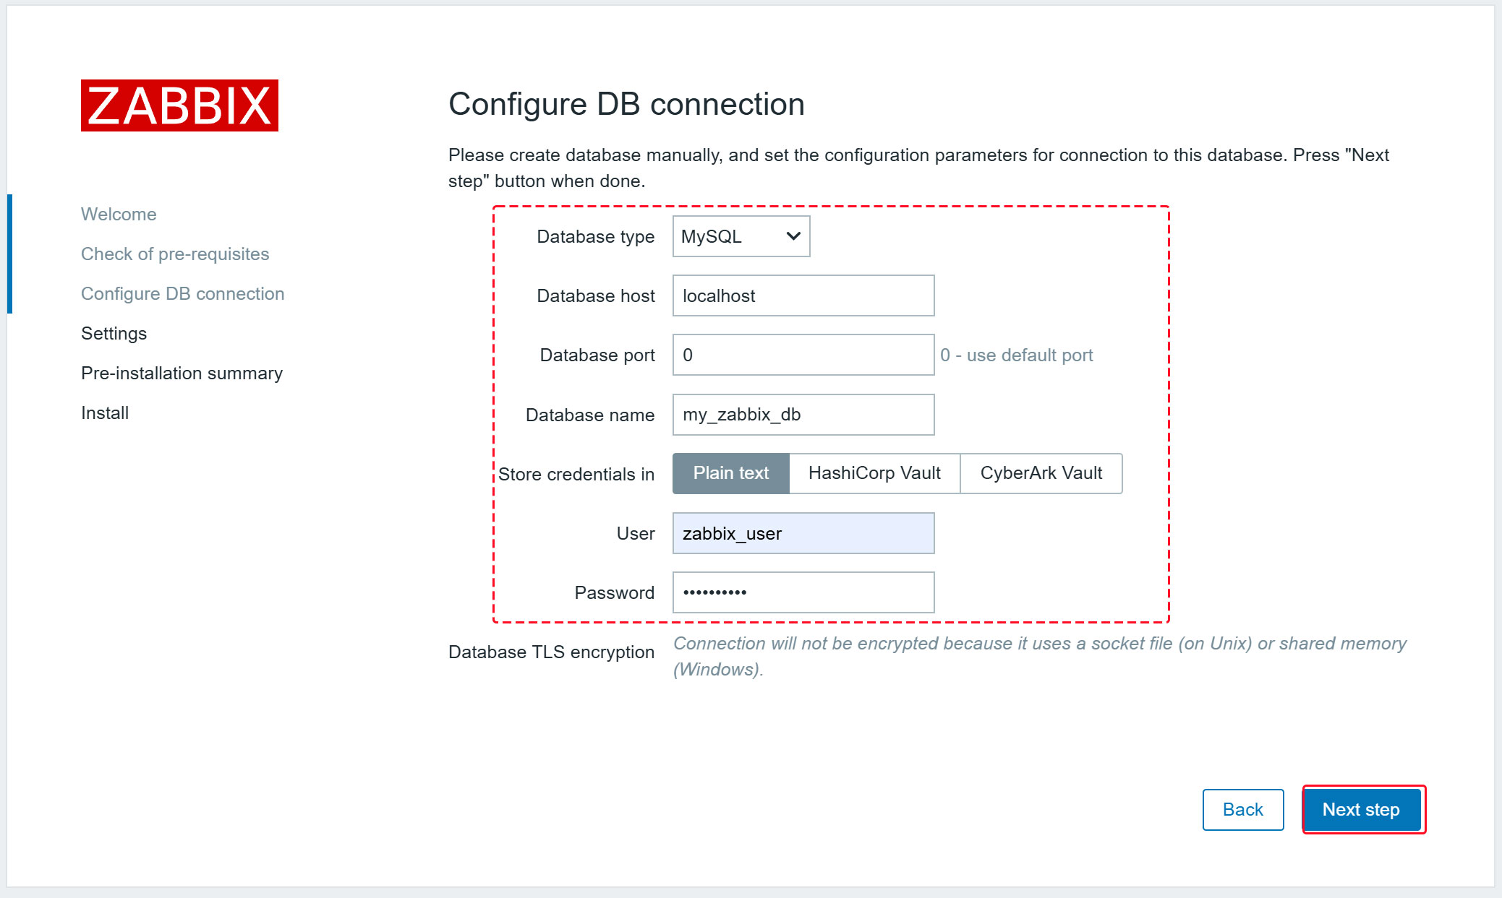The image size is (1502, 898).
Task: Open Check of pre-requisites step
Action: coord(175,254)
